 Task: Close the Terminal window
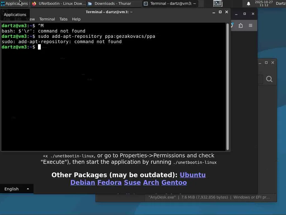pyautogui.click(x=227, y=12)
